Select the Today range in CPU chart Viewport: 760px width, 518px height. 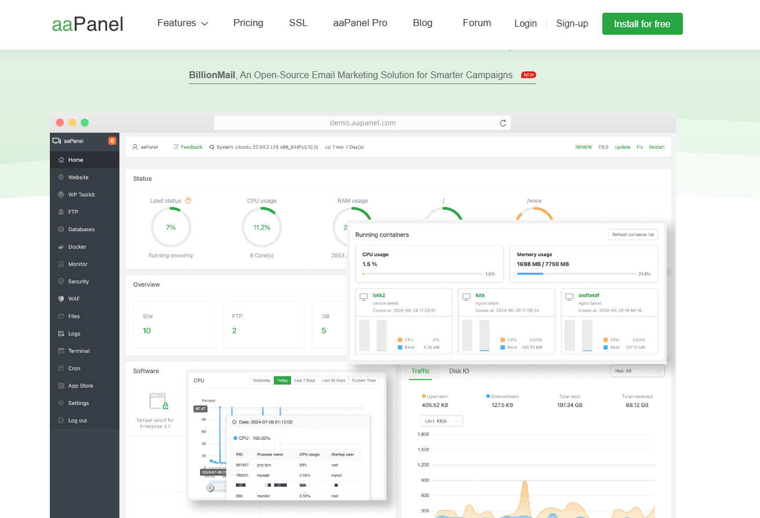point(282,380)
